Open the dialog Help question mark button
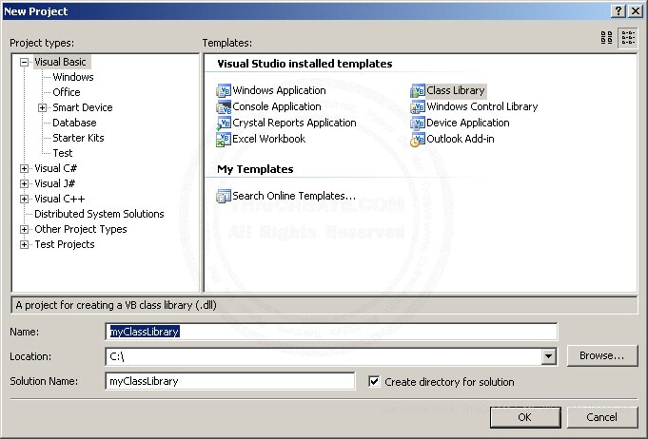This screenshot has height=439, width=648. tap(619, 11)
